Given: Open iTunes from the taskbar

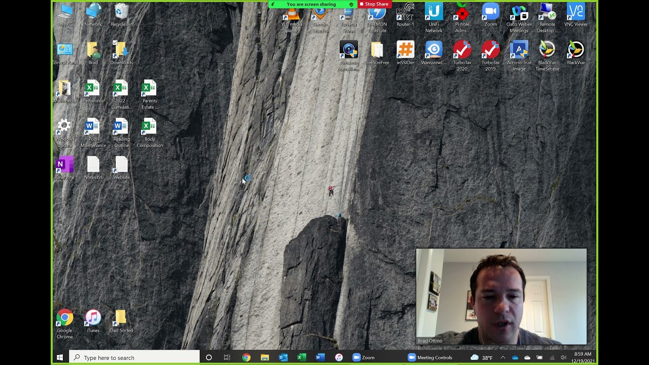Looking at the screenshot, I should 339,357.
